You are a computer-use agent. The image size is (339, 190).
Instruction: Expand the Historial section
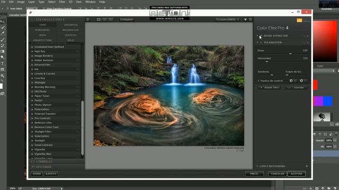41,167
